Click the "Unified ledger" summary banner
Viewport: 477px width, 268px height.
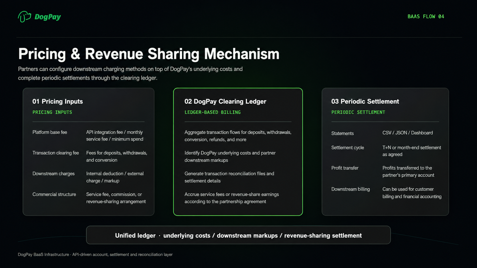pos(238,235)
